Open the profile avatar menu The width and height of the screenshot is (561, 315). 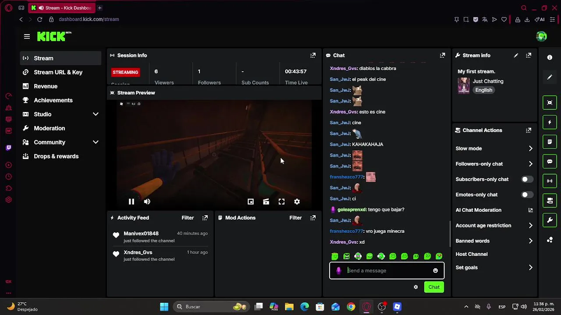[x=541, y=37]
